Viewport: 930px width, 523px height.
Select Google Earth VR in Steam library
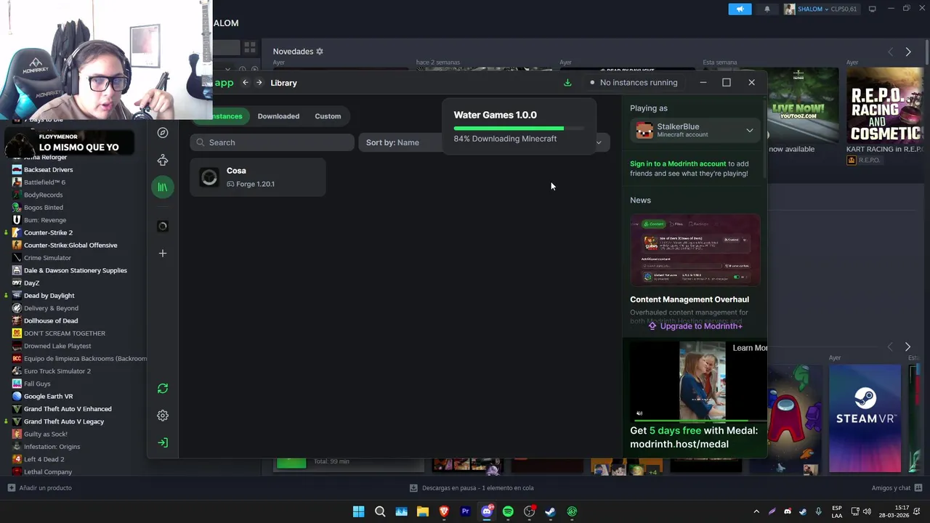point(48,397)
